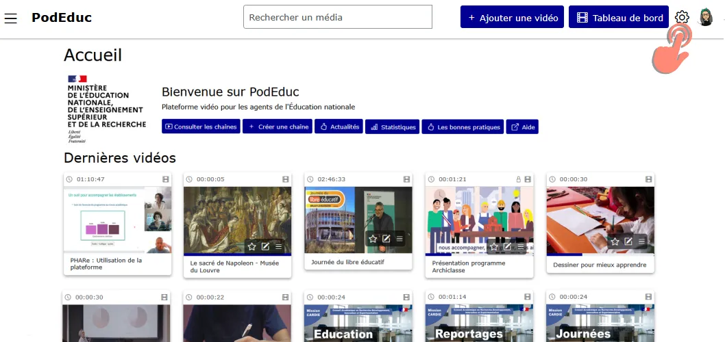Click the clock icon beside 00:00:22
The image size is (725, 342).
click(x=189, y=298)
